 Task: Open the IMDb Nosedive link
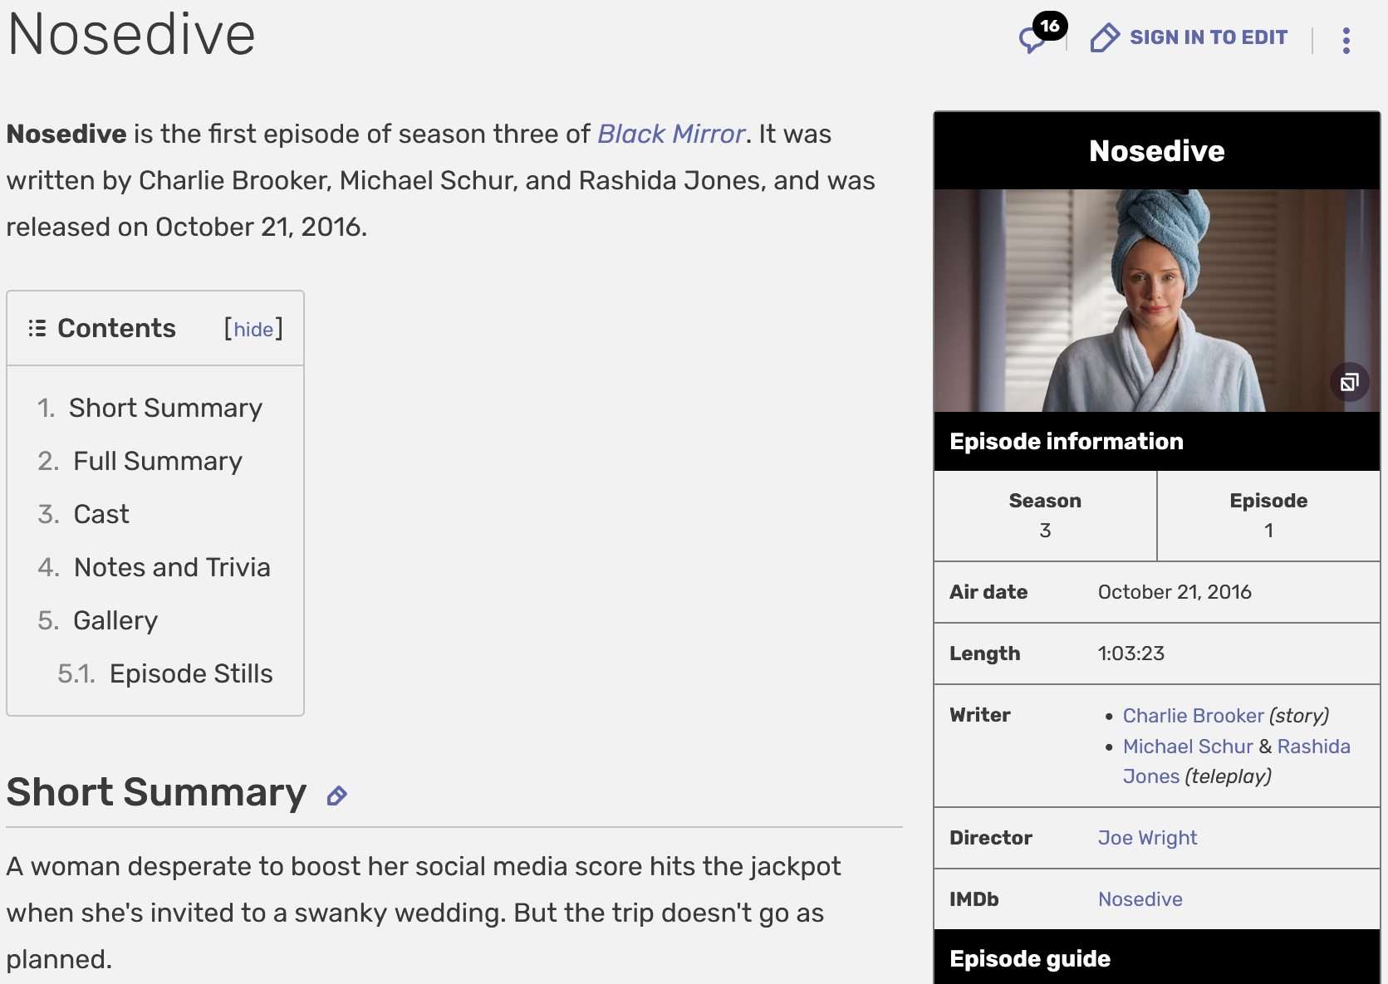(x=1140, y=899)
